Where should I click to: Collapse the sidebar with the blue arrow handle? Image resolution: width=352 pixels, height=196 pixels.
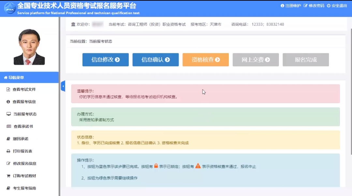tap(63, 86)
